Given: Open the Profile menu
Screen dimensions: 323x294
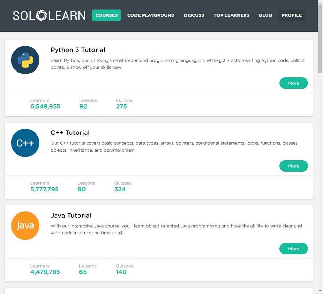Looking at the screenshot, I should (292, 15).
